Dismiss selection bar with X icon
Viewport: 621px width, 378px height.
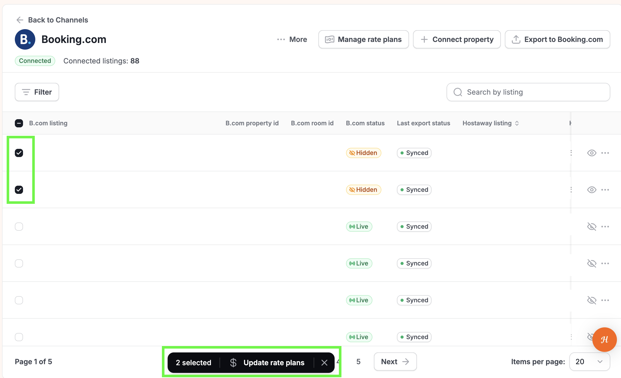[324, 363]
